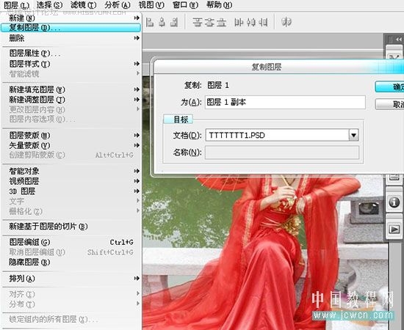Expand the 新建调整图层(J) submenu
This screenshot has width=404, height=330.
[71, 100]
